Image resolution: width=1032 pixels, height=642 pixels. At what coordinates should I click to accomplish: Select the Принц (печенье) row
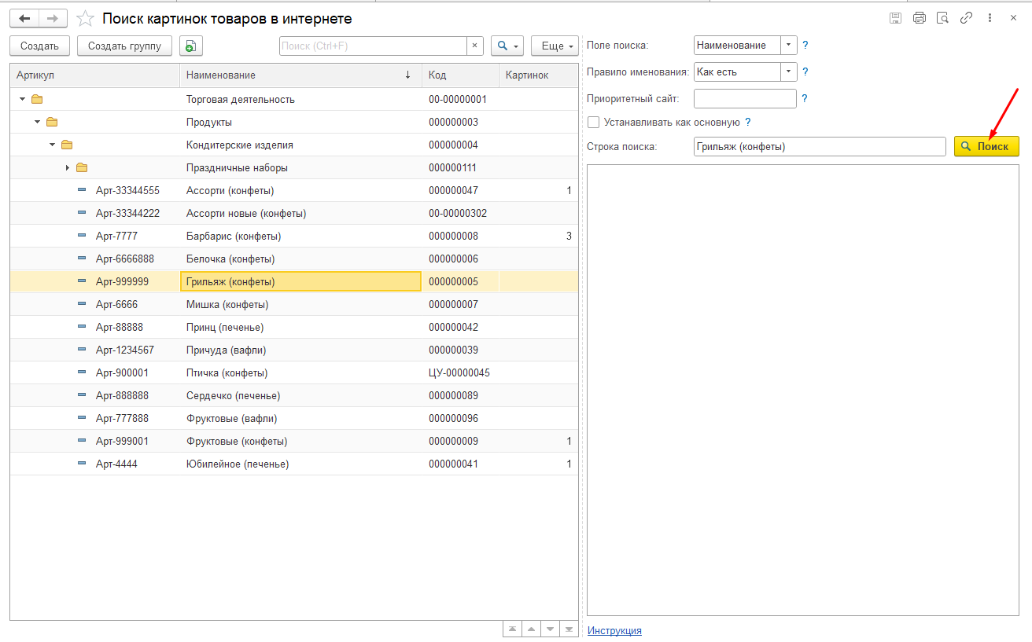(294, 327)
